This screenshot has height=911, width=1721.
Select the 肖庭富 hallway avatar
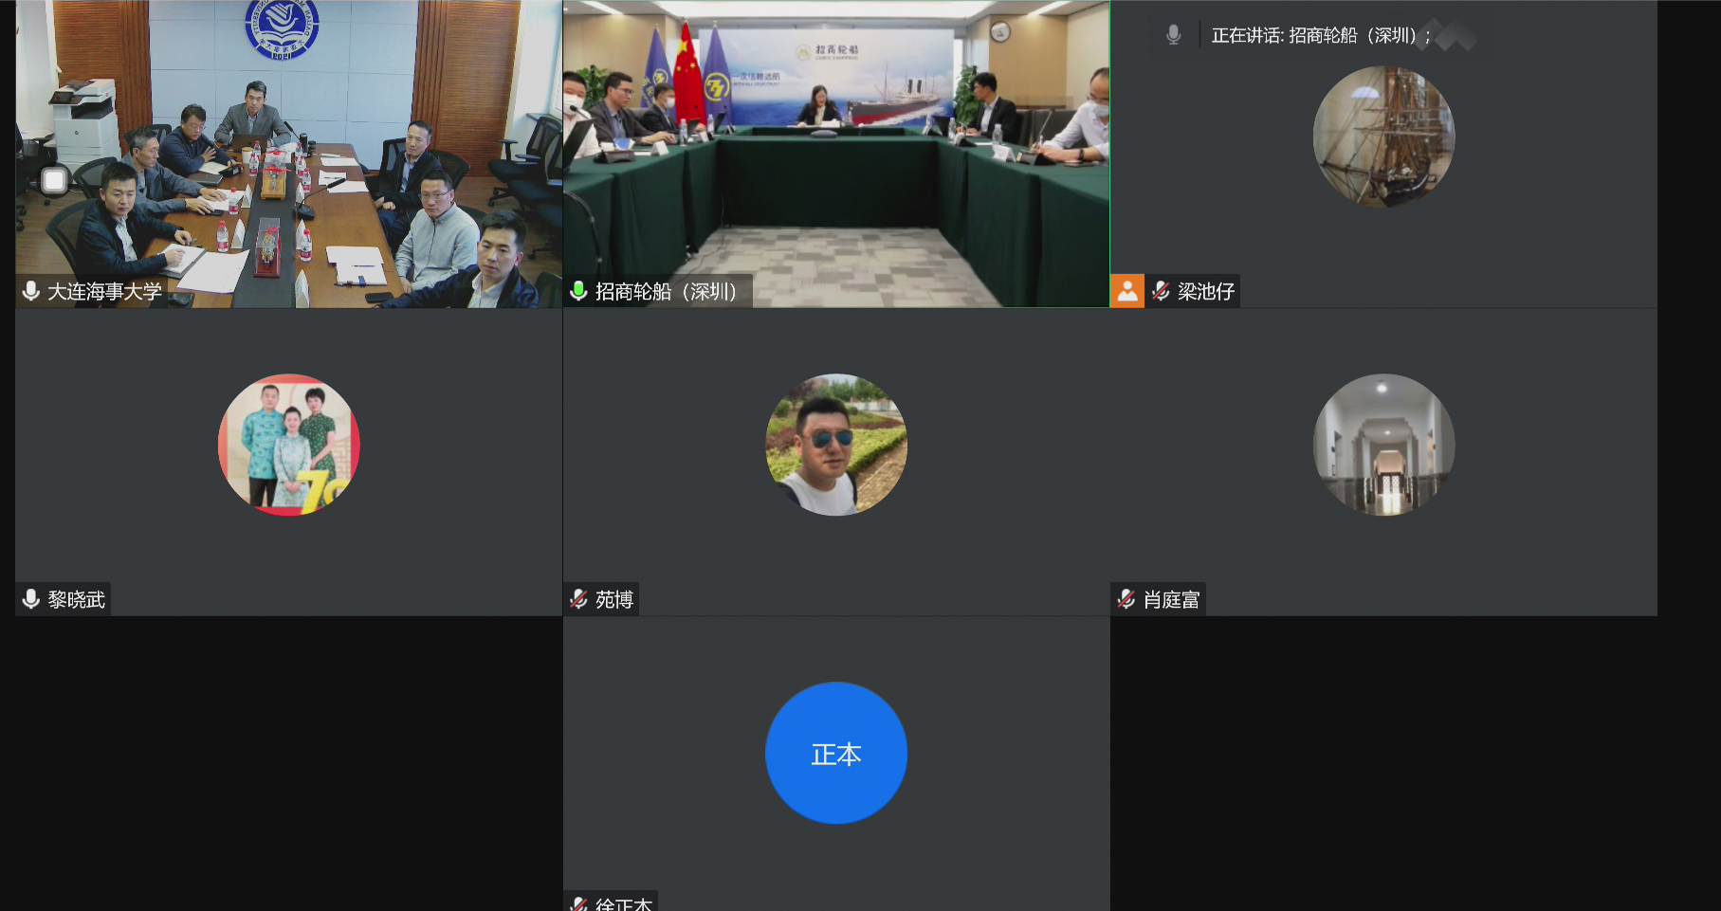pyautogui.click(x=1383, y=445)
